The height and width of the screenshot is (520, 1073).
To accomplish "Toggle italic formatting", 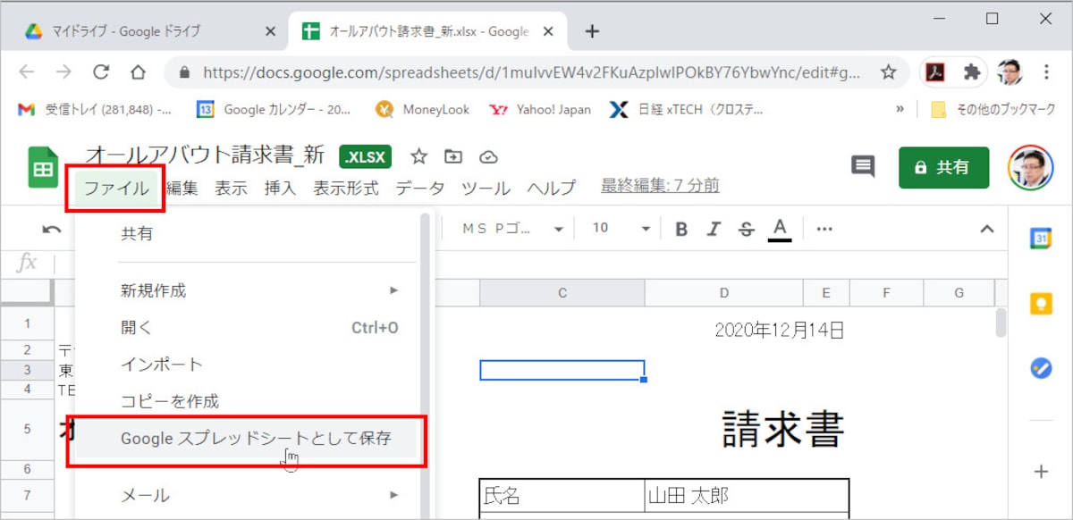I will tap(714, 229).
